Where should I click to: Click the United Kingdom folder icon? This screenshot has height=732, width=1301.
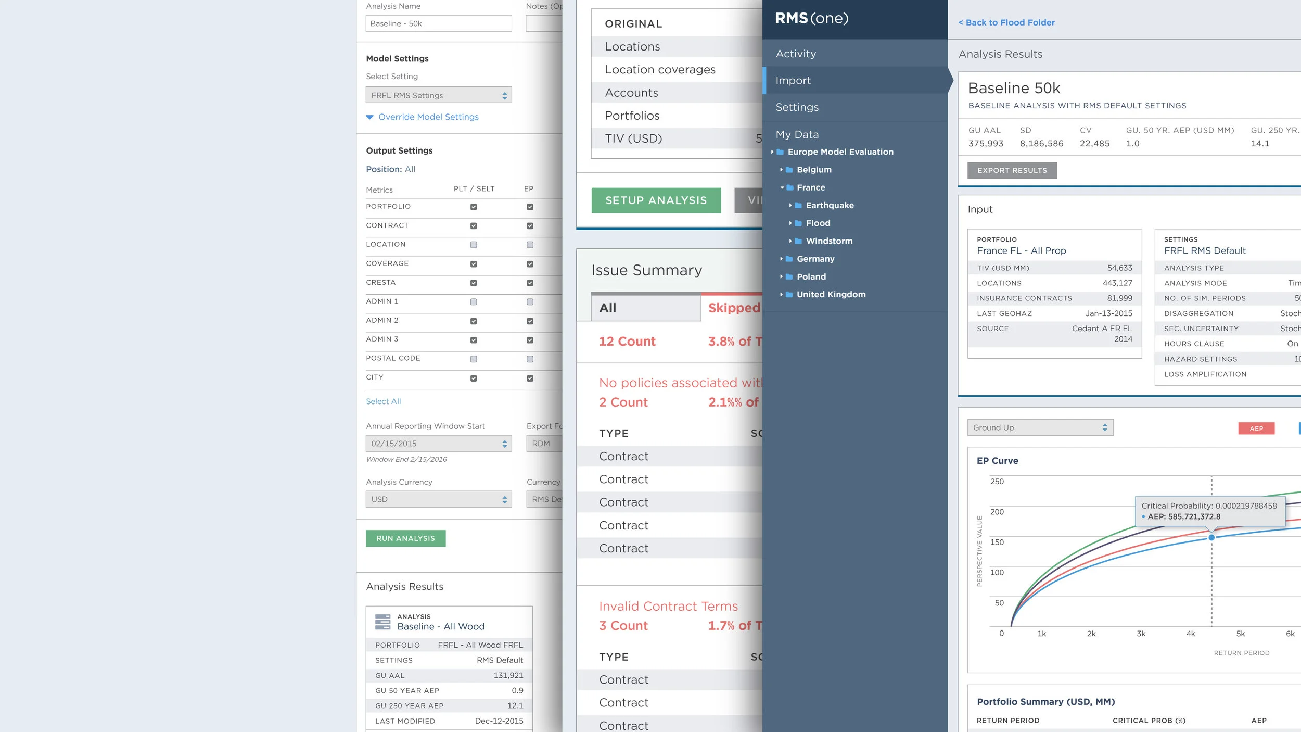[789, 294]
